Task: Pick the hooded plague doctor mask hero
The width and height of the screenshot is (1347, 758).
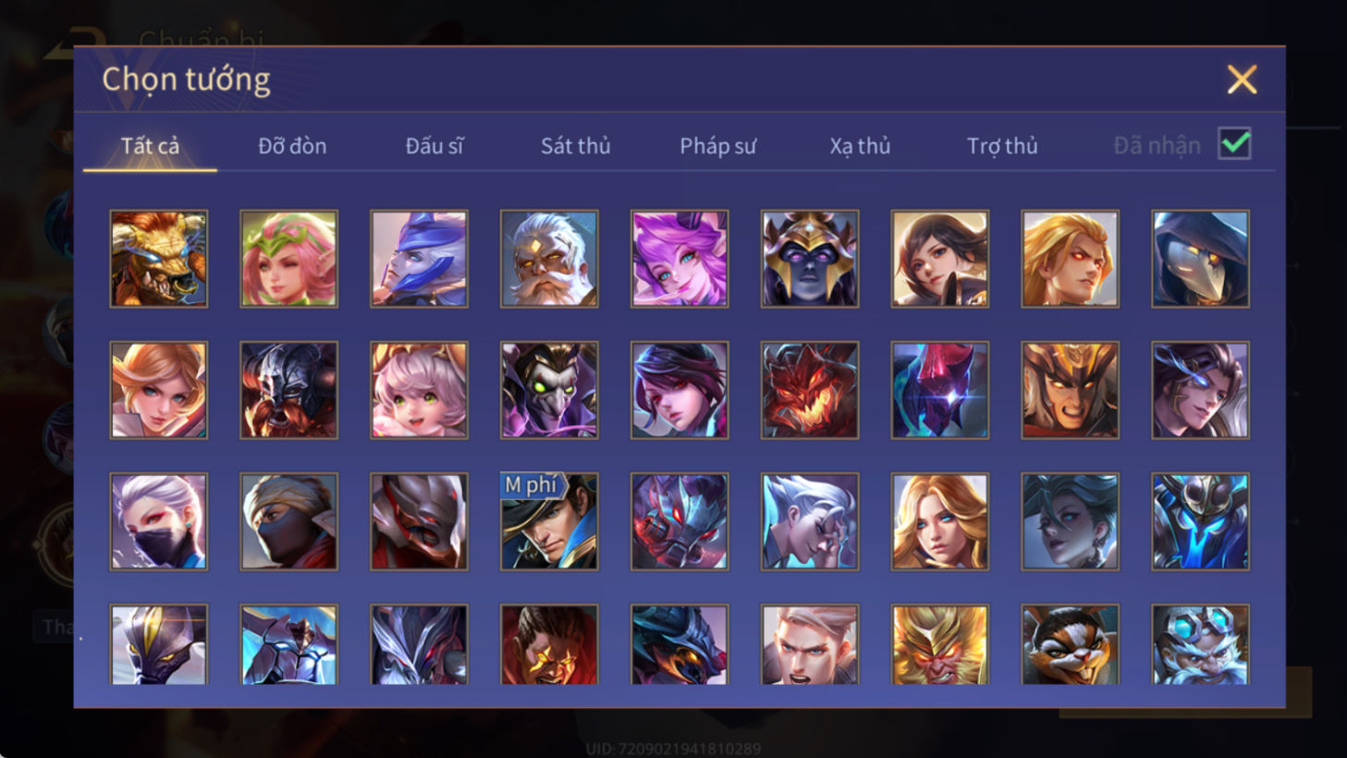Action: 1200,259
